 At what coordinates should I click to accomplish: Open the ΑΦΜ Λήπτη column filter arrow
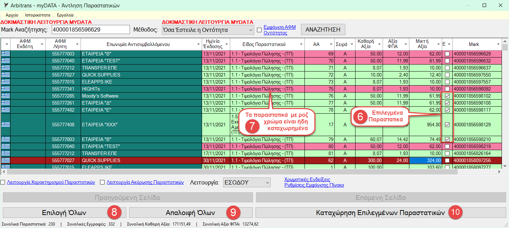[x=77, y=44]
